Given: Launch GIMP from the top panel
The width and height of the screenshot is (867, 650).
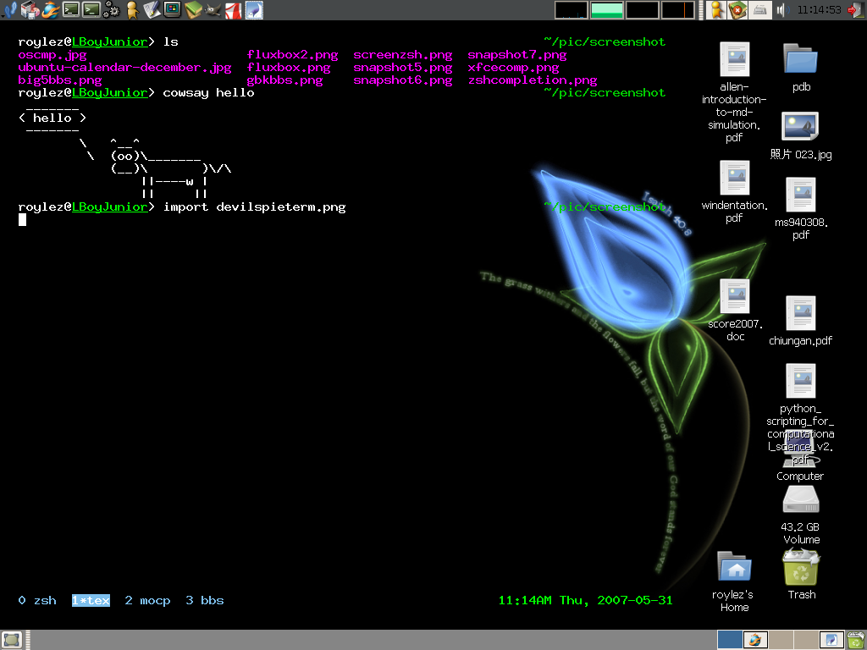Looking at the screenshot, I should click(x=213, y=10).
